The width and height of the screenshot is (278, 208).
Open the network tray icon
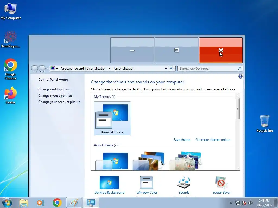click(237, 203)
